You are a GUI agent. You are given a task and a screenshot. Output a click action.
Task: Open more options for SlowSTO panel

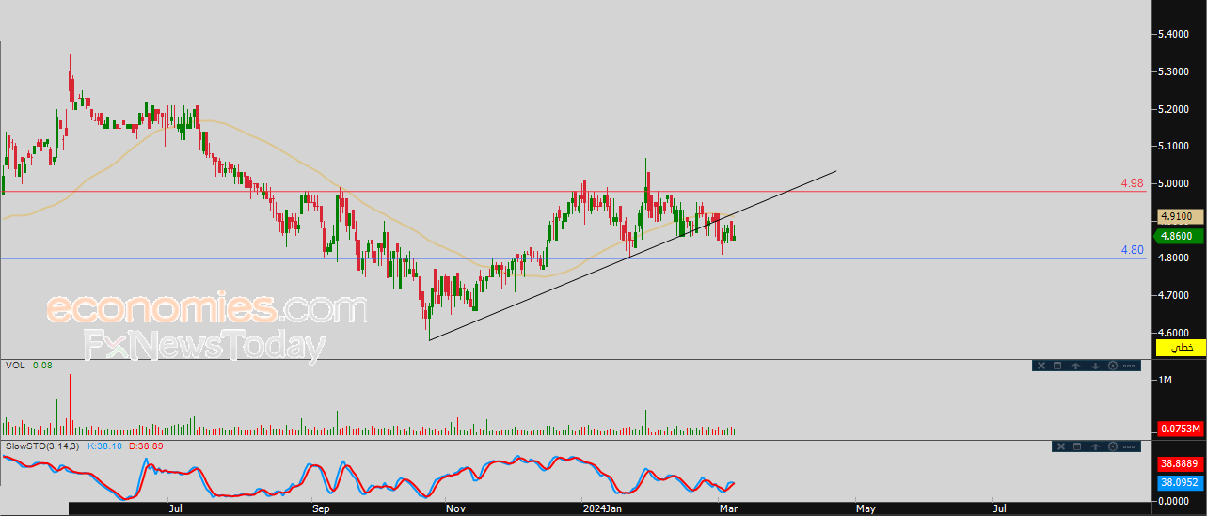click(x=1129, y=446)
